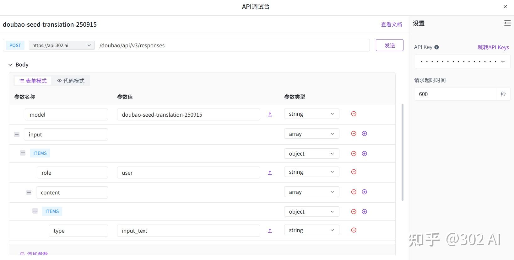Add parameter under content array
Screen dimensions: 514x260
[x=364, y=192]
